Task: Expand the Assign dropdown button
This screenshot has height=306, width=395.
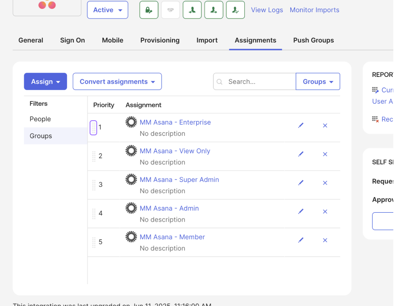Action: click(45, 82)
